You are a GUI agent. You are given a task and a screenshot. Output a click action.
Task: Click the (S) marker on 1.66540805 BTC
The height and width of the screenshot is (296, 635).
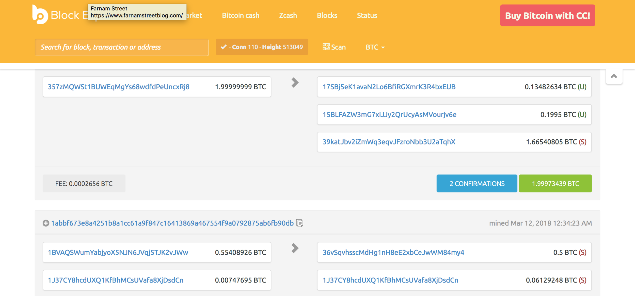582,142
